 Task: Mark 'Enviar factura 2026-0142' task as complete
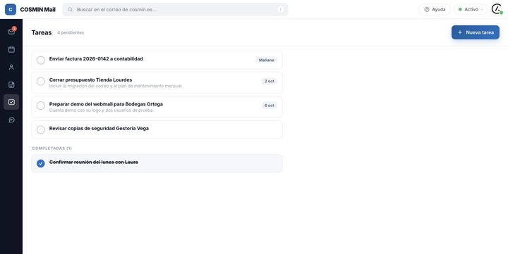(41, 60)
